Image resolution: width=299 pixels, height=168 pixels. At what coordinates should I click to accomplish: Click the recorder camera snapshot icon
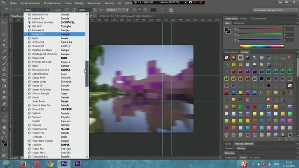[191, 2]
